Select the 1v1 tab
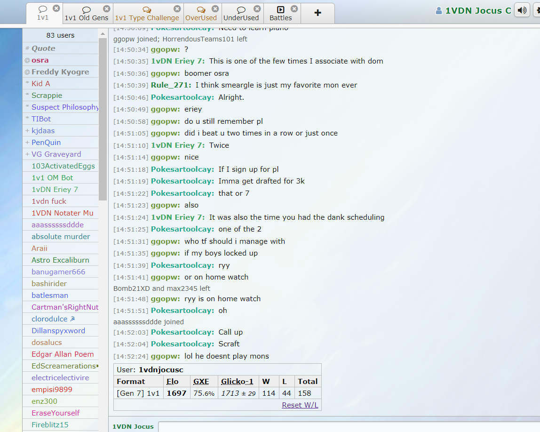Viewport: 540px width, 432px height. 43,14
